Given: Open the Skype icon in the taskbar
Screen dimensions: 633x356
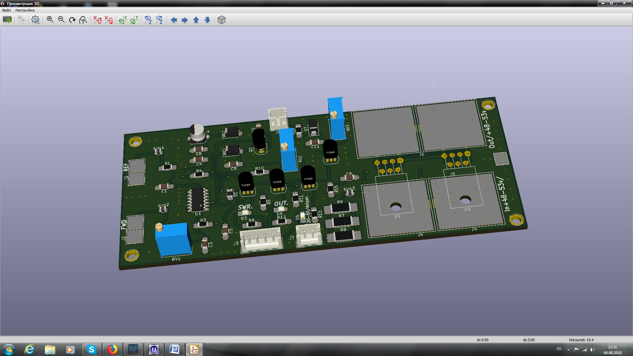Looking at the screenshot, I should click(91, 349).
